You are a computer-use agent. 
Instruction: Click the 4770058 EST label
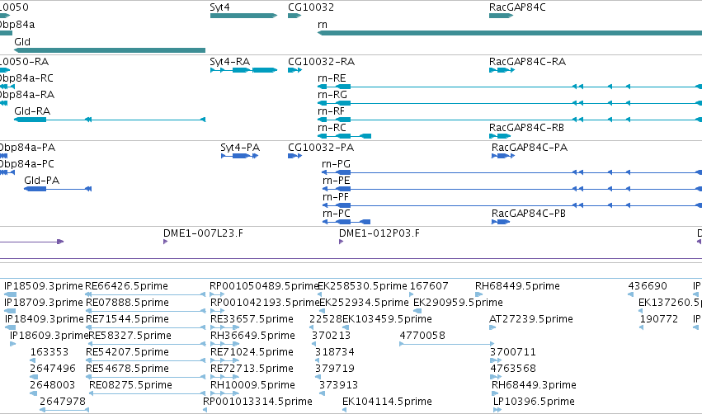click(x=422, y=336)
